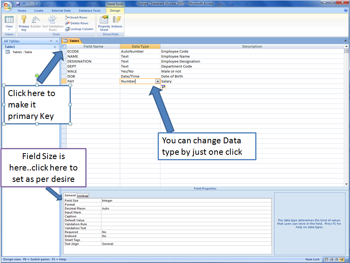
Task: Collapse the Navigation Pane with shutter bar
Action: tap(56, 41)
